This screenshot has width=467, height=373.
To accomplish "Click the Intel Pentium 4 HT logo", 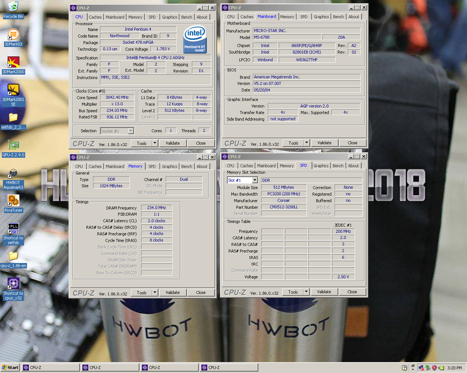I will 195,39.
